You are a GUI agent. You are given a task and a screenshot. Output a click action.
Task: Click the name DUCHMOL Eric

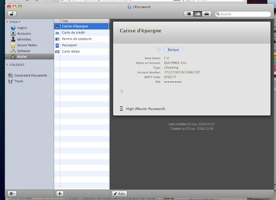coord(175,62)
